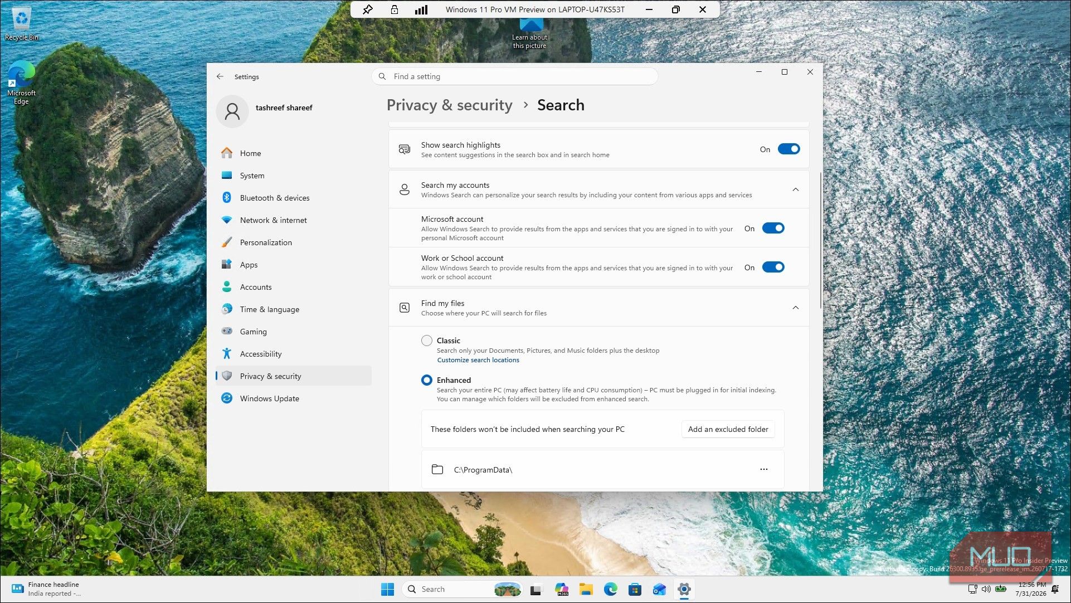Open the clock and date flyout
Screen dimensions: 1071x603
(1031, 589)
